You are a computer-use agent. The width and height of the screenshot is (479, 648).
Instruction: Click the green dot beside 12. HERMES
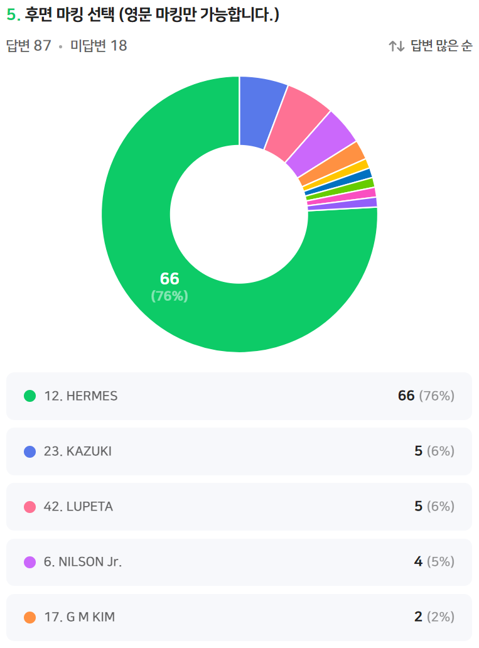pos(30,396)
